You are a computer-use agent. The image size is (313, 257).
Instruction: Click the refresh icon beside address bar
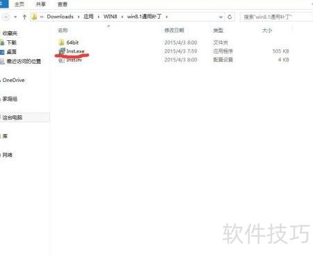click(x=230, y=17)
